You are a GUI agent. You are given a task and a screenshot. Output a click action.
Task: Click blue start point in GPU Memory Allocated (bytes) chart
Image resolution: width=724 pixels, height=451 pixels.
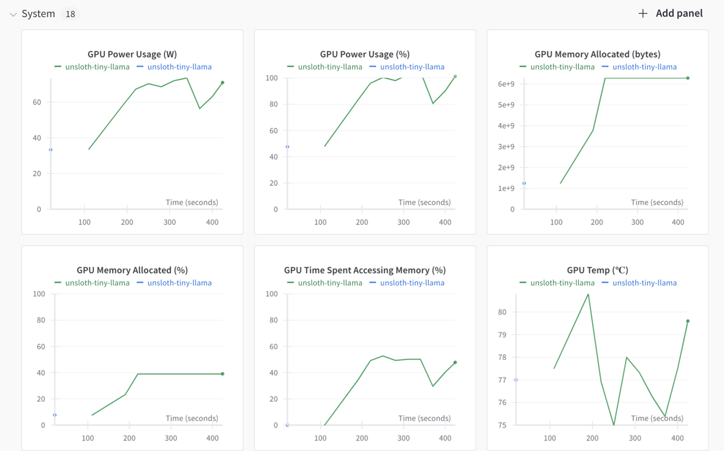[525, 183]
